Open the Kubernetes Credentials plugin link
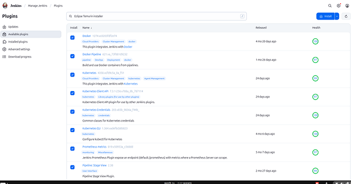The image size is (351, 184). tap(96, 110)
